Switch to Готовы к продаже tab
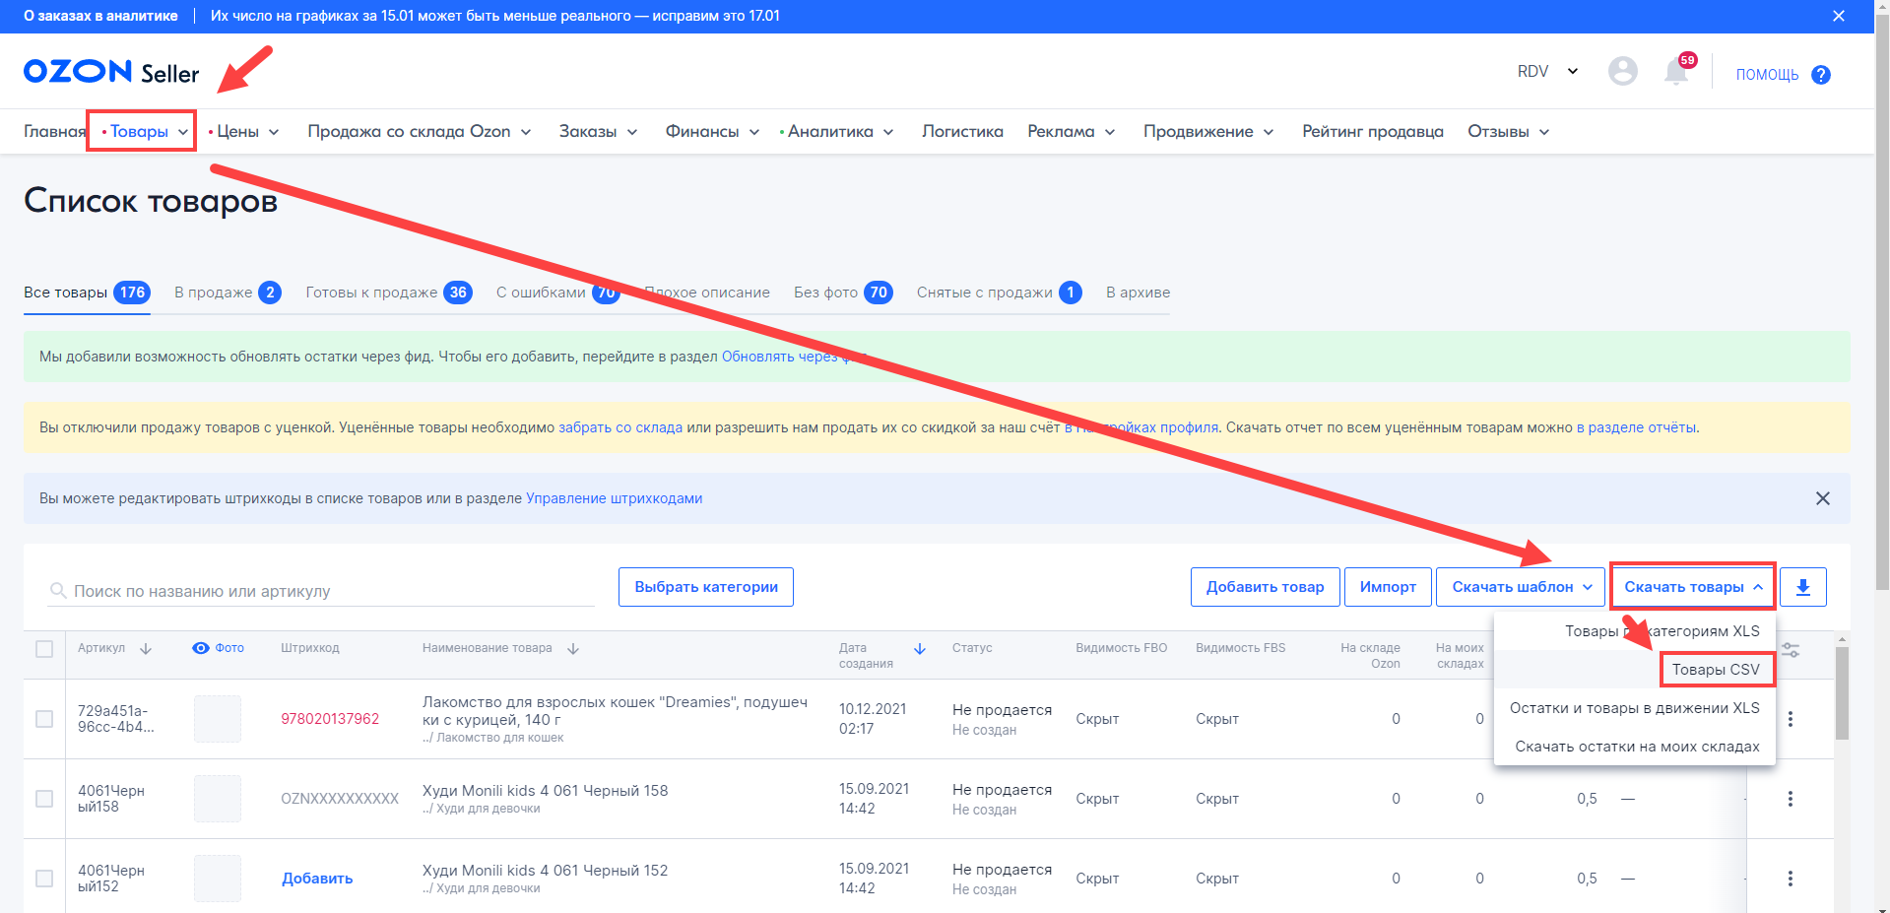1890x913 pixels. point(389,293)
